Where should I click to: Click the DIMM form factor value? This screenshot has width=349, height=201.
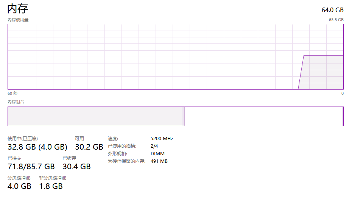coord(157,154)
